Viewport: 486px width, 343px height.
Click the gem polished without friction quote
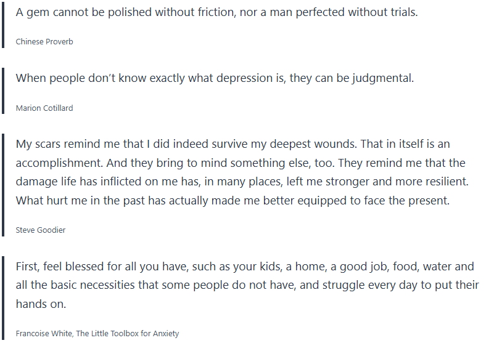[216, 12]
